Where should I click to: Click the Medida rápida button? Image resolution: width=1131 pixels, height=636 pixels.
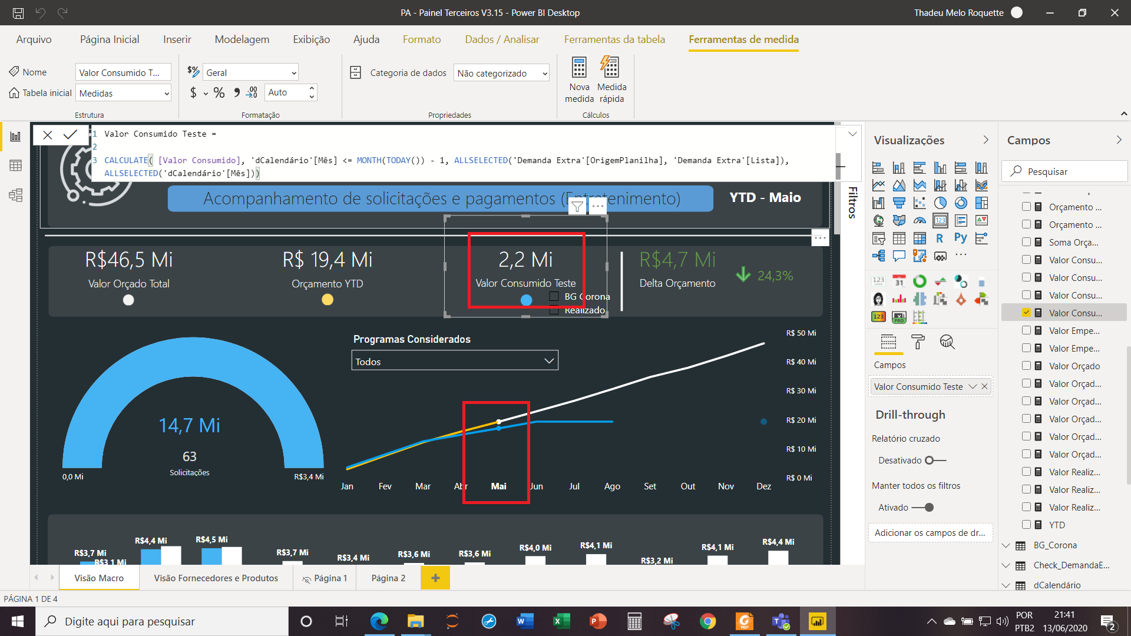(x=611, y=80)
